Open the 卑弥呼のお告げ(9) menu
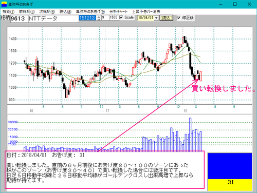Image resolution: width=257 pixels, height=193 pixels. click(x=90, y=12)
